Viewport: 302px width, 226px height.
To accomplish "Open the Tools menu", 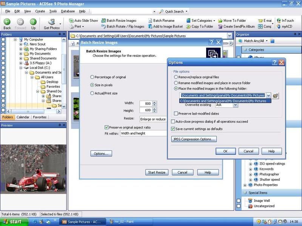I will [53, 11].
